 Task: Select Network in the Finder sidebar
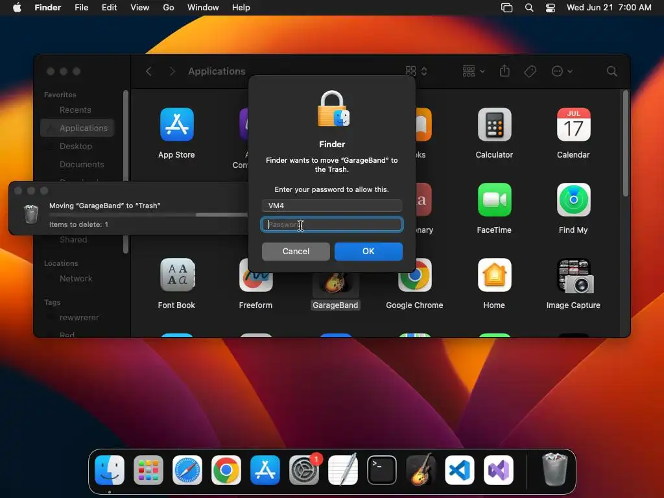[x=76, y=279]
